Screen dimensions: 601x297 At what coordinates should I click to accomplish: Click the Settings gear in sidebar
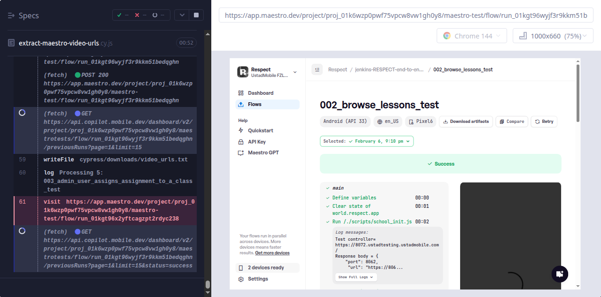(241, 279)
